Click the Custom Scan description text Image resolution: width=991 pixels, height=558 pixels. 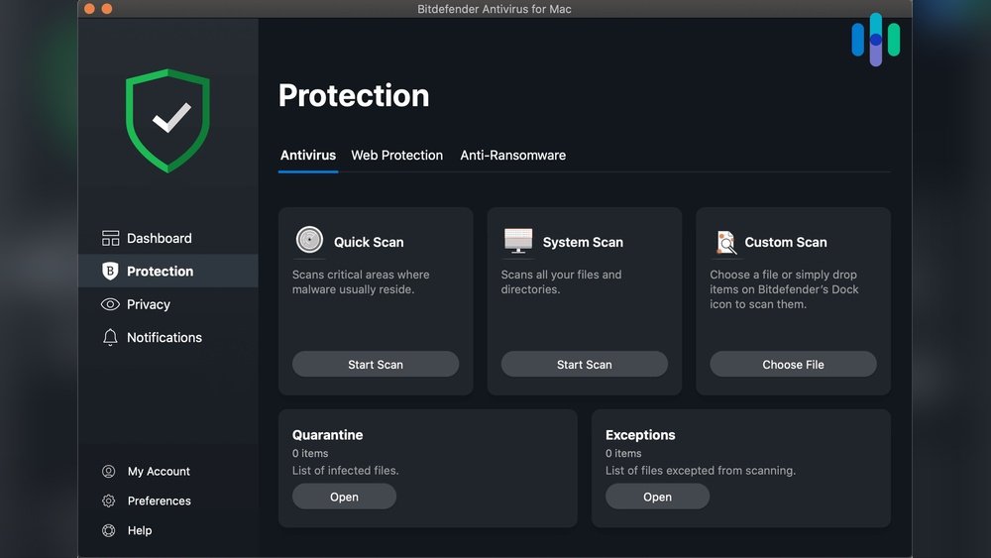(x=784, y=289)
